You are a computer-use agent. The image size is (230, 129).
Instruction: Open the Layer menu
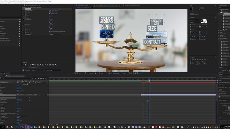pos(6,3)
